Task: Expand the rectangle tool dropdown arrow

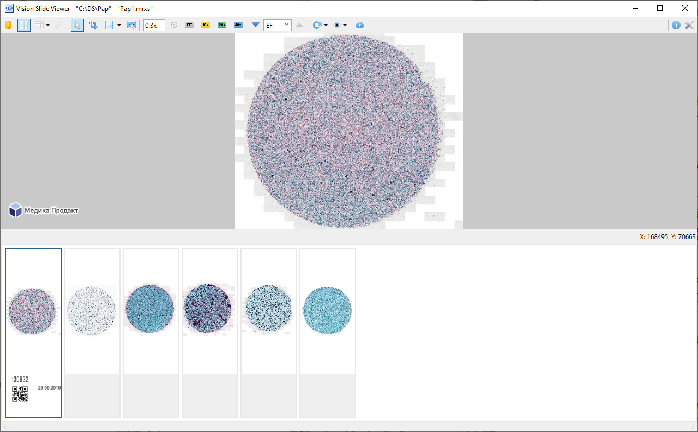Action: [x=119, y=25]
